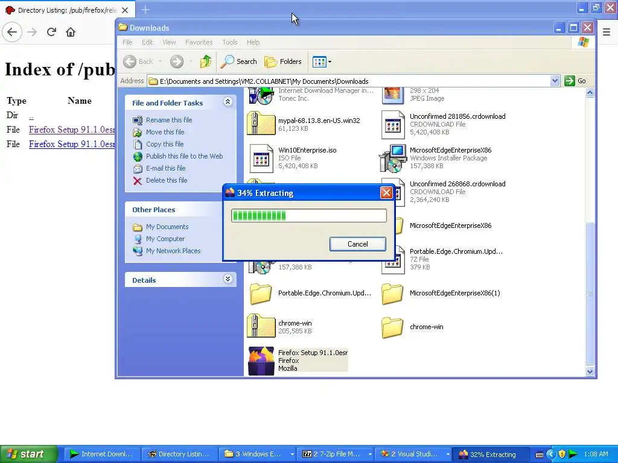Open Windows Explorer taskbar group

click(256, 454)
